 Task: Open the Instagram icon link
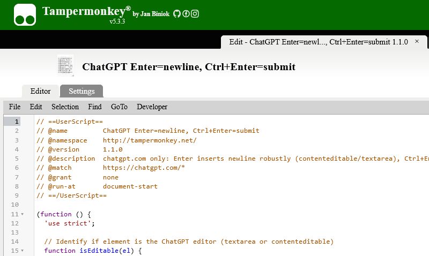(195, 14)
